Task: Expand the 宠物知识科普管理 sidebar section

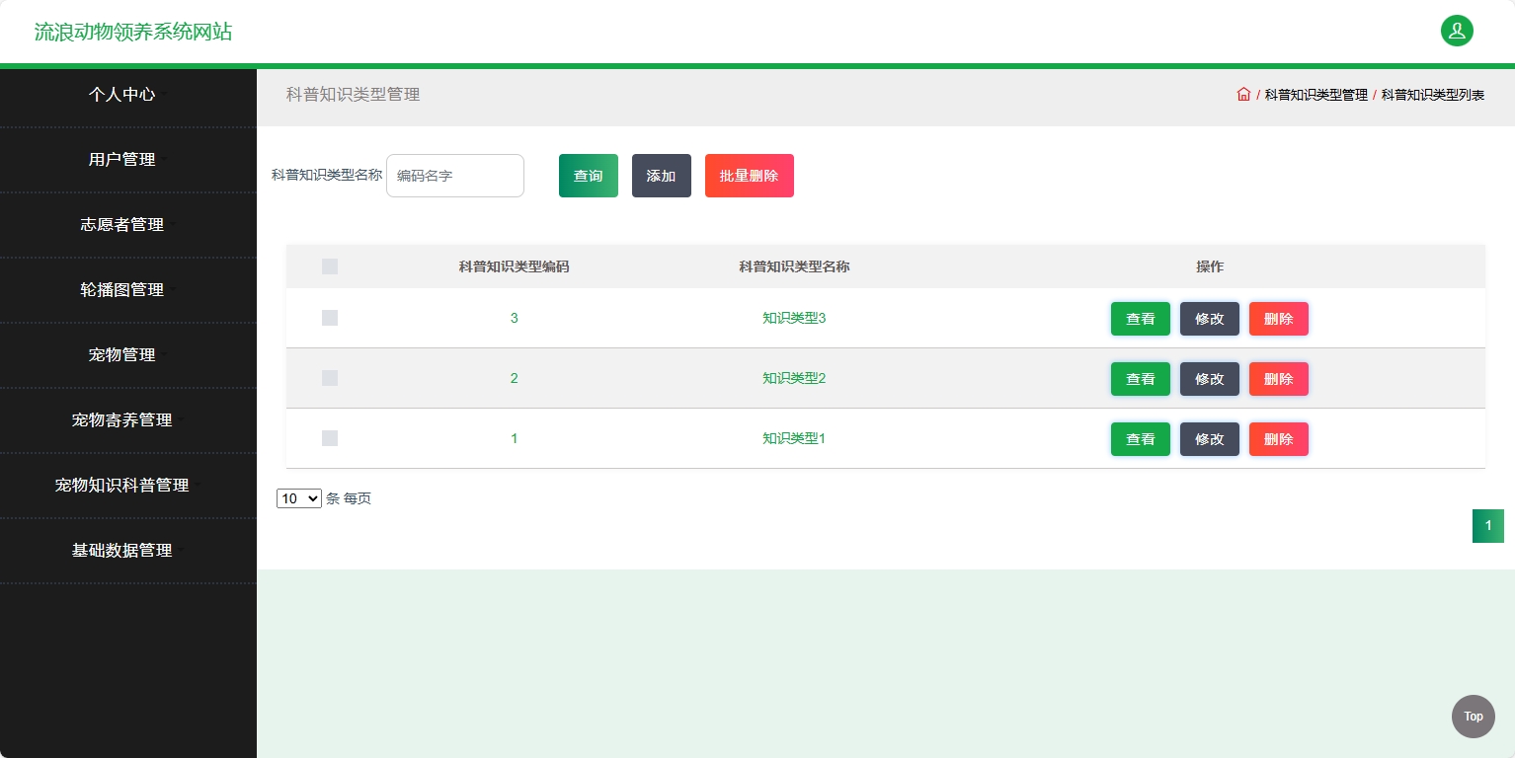Action: (122, 485)
